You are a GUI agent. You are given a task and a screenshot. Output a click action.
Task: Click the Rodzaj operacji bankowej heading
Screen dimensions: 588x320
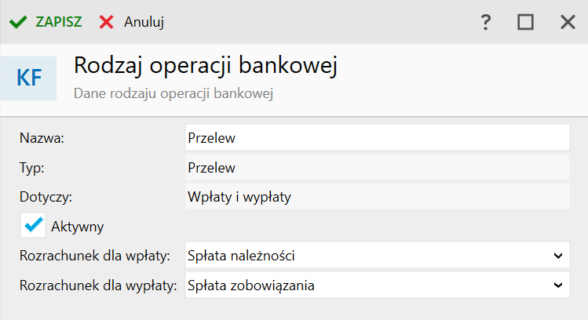(205, 67)
